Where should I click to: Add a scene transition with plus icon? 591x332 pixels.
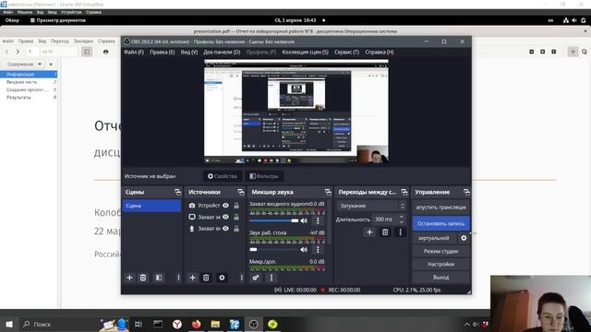pyautogui.click(x=369, y=232)
